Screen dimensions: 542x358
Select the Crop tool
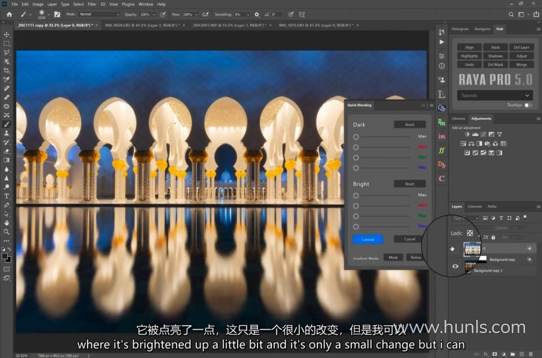click(7, 71)
